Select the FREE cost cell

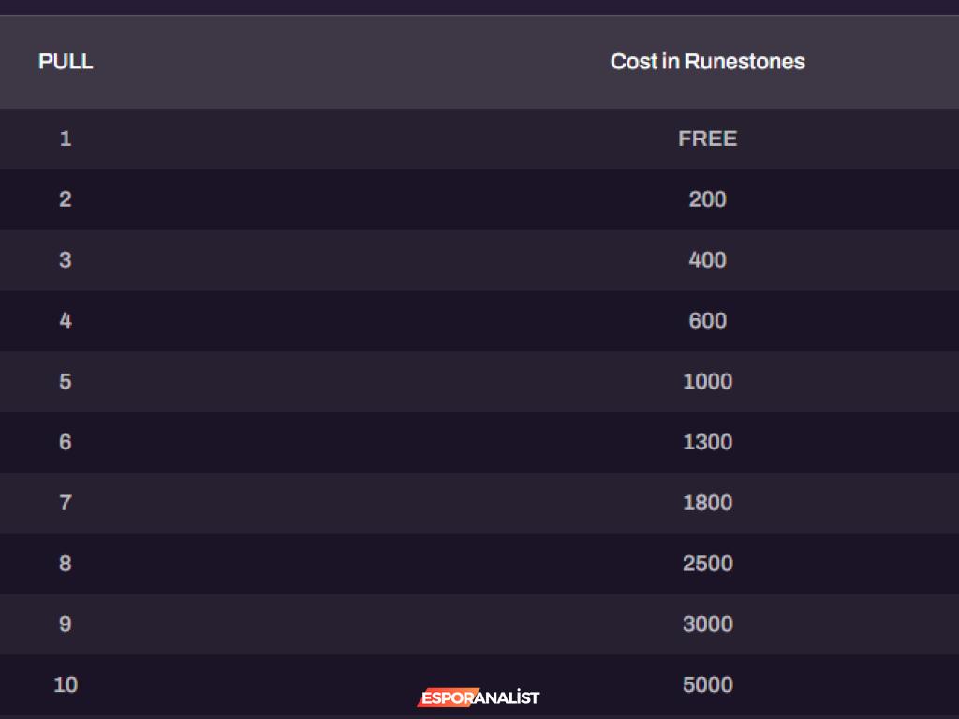coord(707,139)
